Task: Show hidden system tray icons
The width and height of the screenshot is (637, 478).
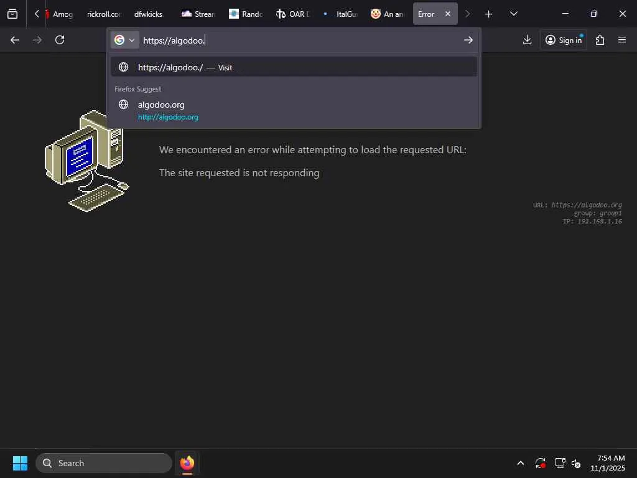Action: pyautogui.click(x=521, y=463)
